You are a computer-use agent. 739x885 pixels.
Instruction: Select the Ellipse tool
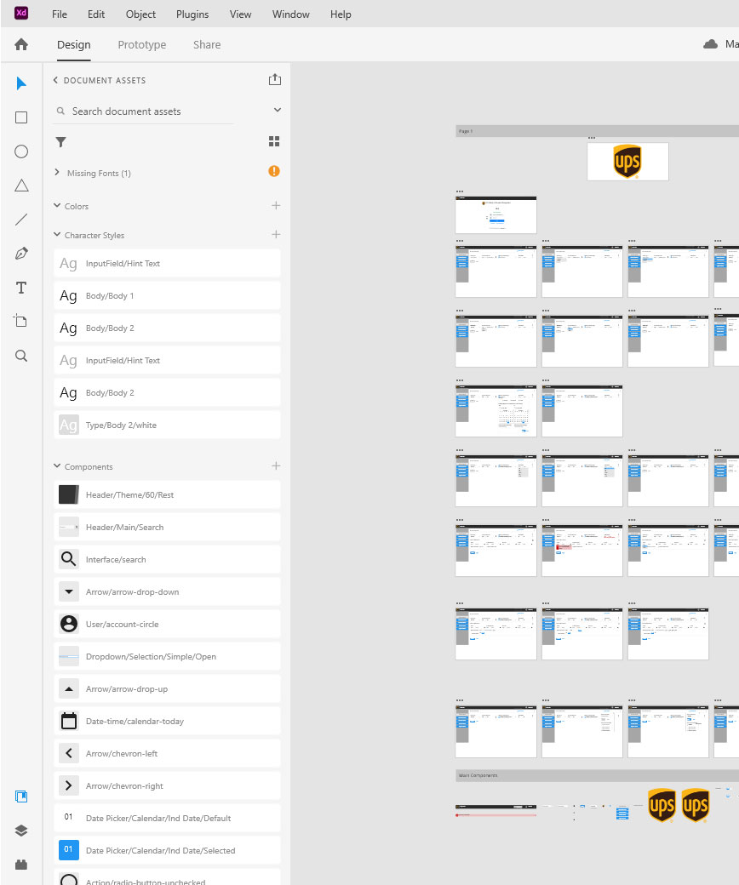tap(21, 151)
